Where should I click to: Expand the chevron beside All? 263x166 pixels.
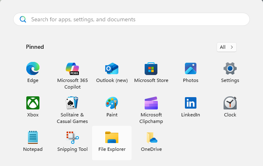[232, 47]
